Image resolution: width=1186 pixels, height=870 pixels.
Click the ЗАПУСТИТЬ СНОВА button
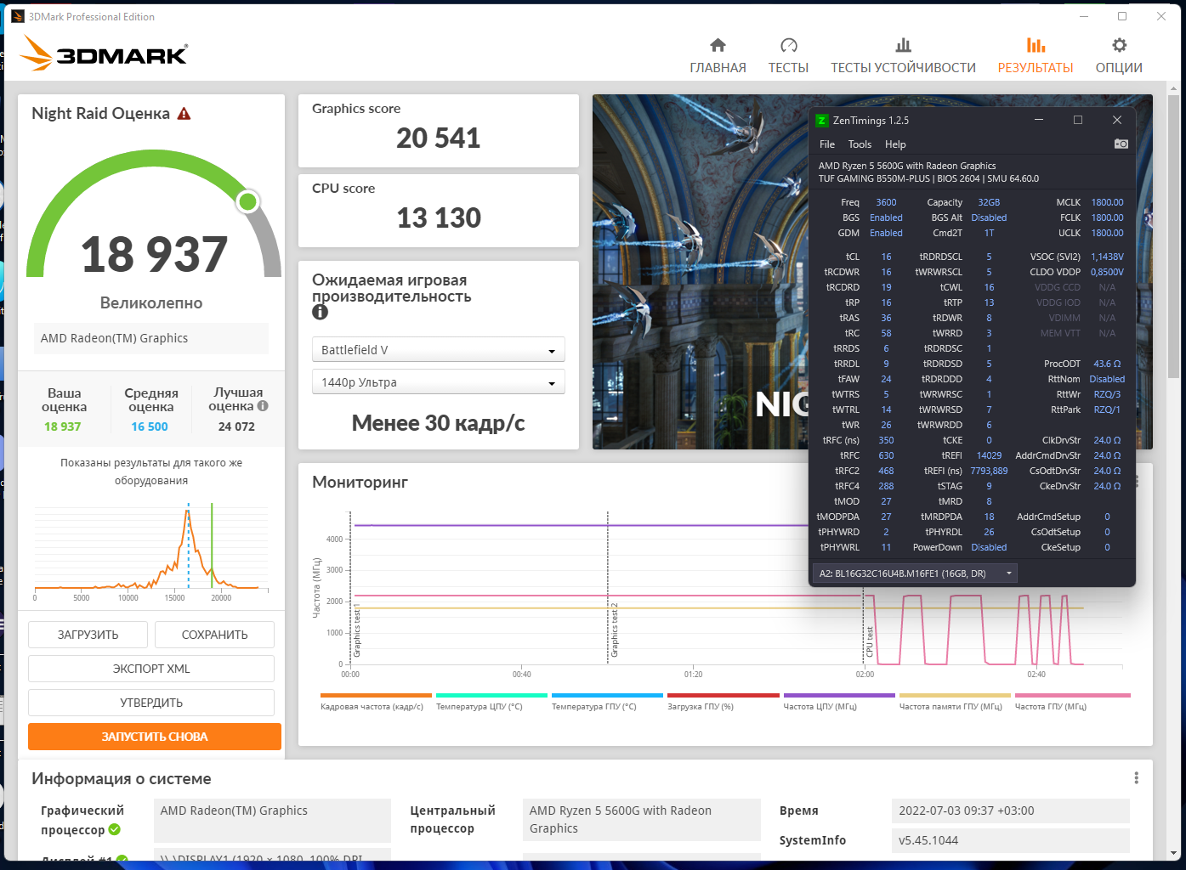pyautogui.click(x=155, y=737)
